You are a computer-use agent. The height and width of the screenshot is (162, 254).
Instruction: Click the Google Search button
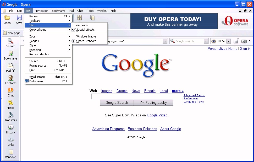point(117,103)
